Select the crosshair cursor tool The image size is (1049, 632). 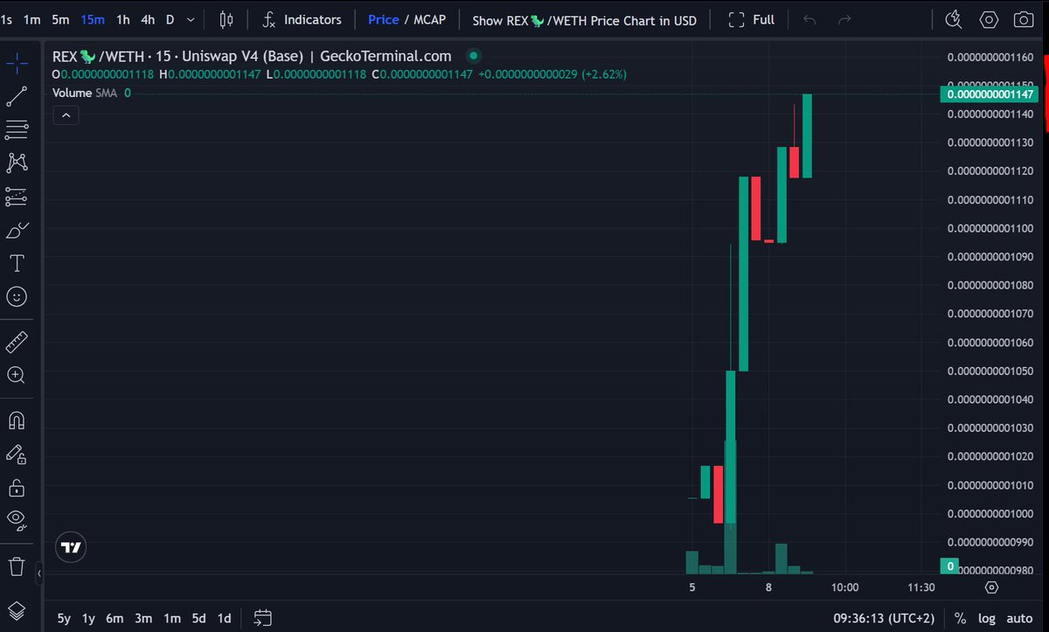pos(17,63)
